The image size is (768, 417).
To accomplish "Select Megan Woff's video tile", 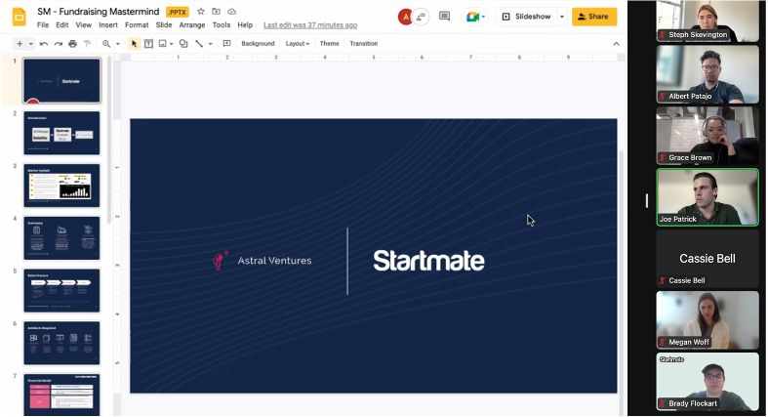I will [707, 320].
